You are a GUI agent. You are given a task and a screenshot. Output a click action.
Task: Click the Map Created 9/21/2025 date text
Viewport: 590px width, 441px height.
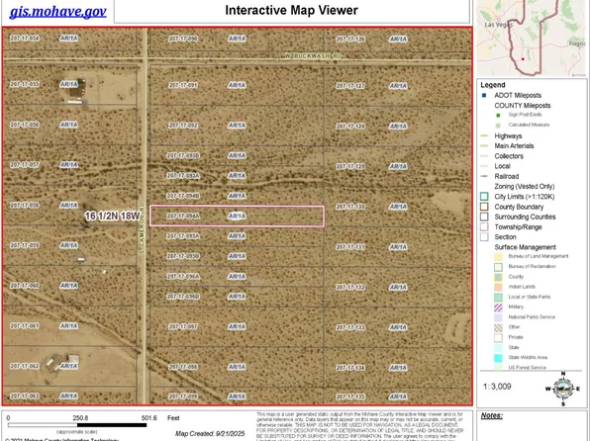coord(210,433)
